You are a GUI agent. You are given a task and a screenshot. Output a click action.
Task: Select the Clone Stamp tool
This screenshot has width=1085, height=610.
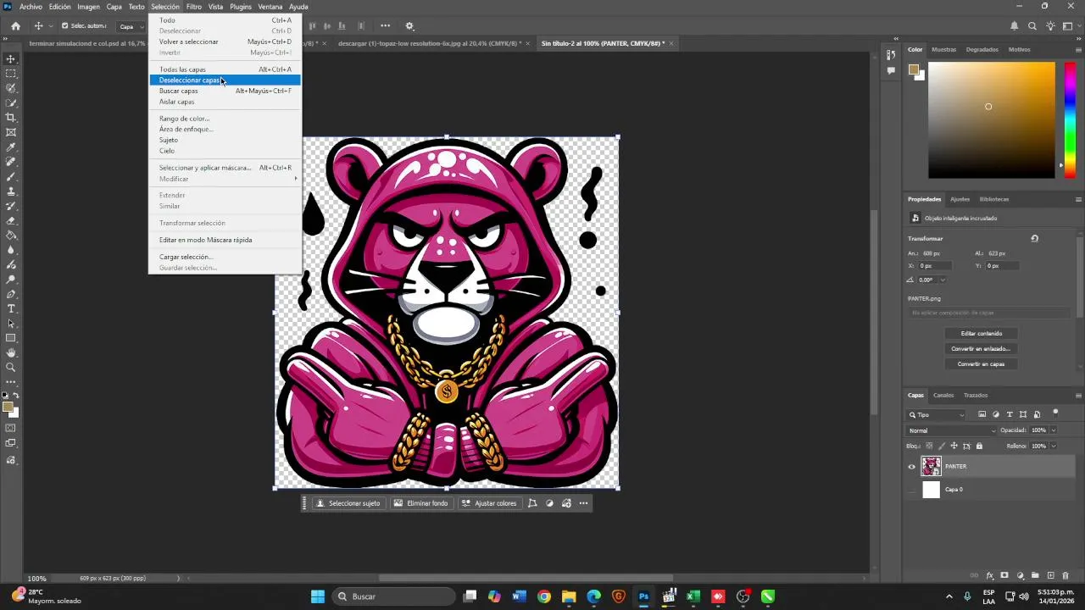(x=11, y=191)
